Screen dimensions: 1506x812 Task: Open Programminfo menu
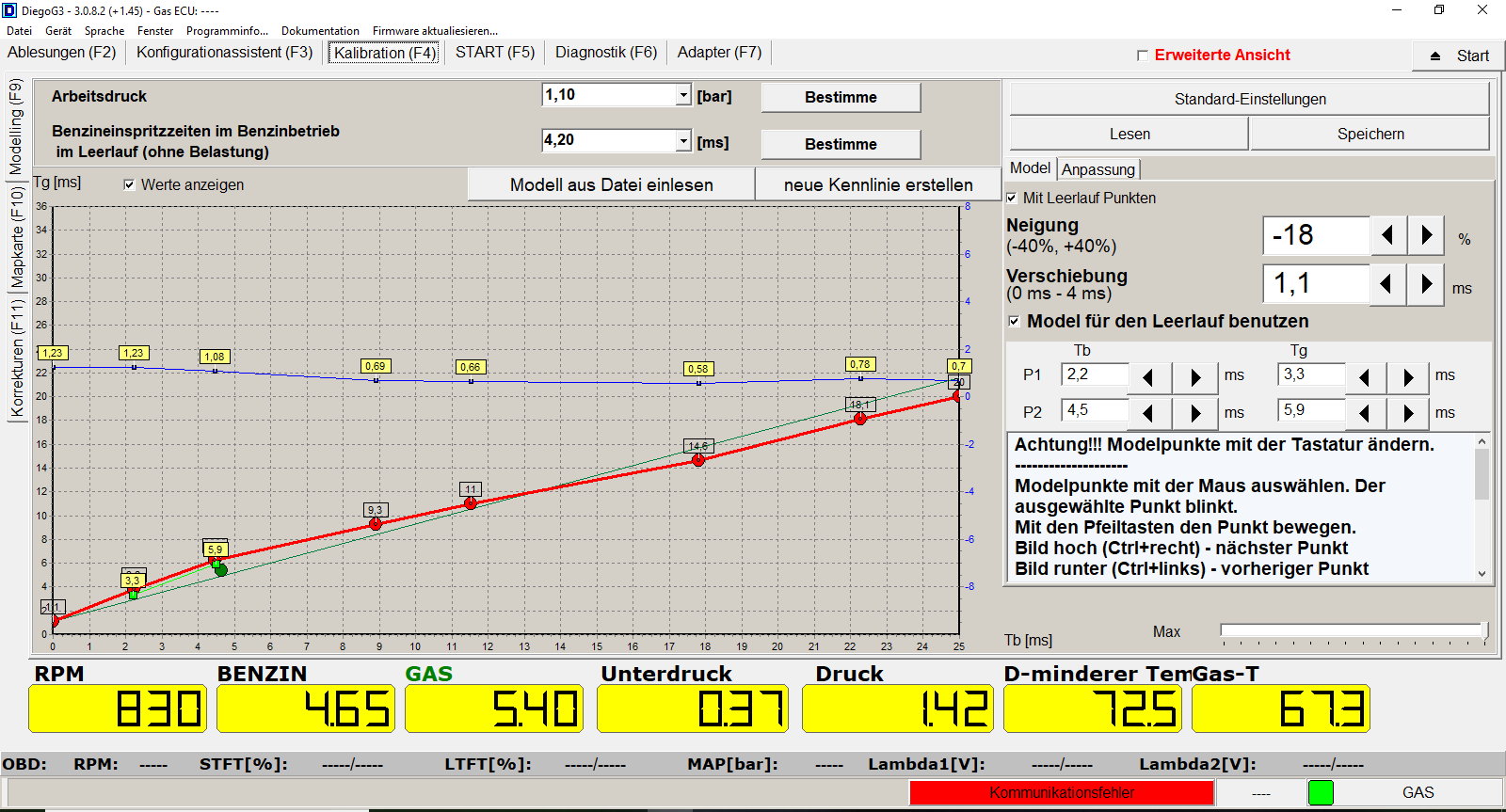[x=227, y=31]
